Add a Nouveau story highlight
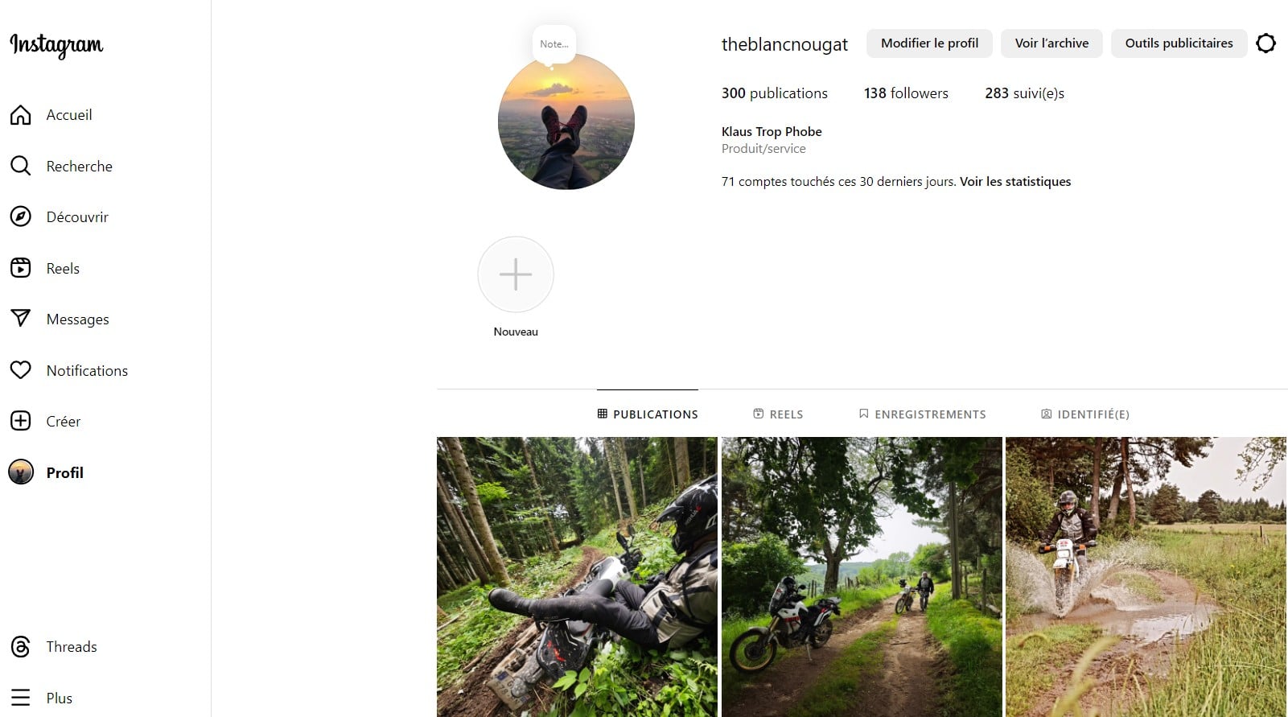 click(516, 274)
